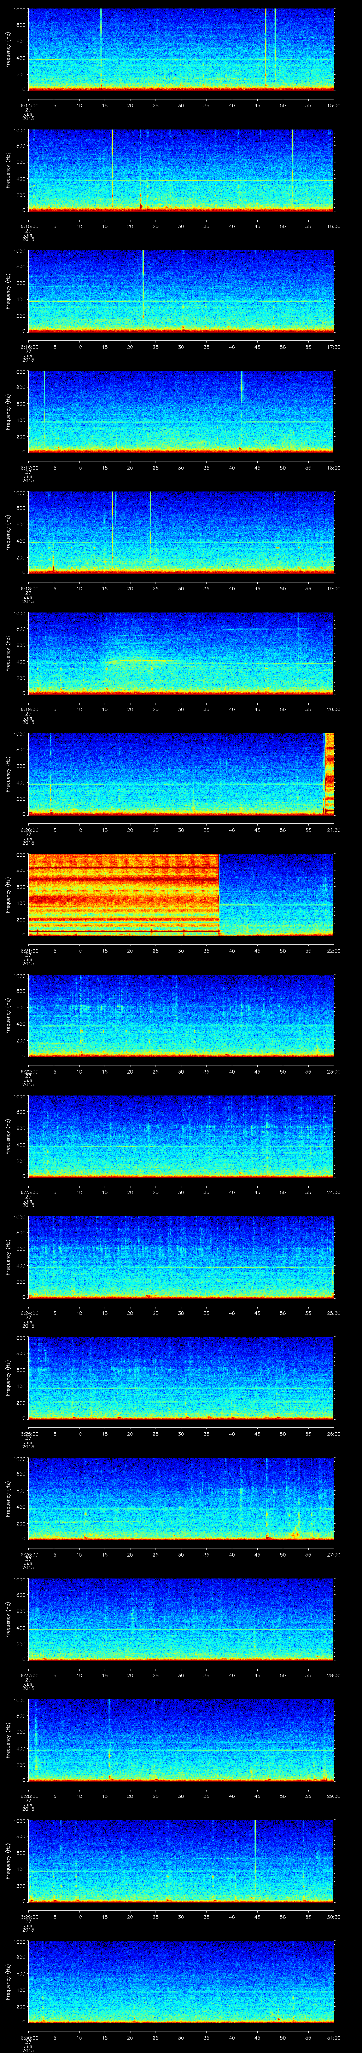Click the spectrogram panel starting at 6:27:00
The height and width of the screenshot is (2053, 362).
(x=181, y=1620)
